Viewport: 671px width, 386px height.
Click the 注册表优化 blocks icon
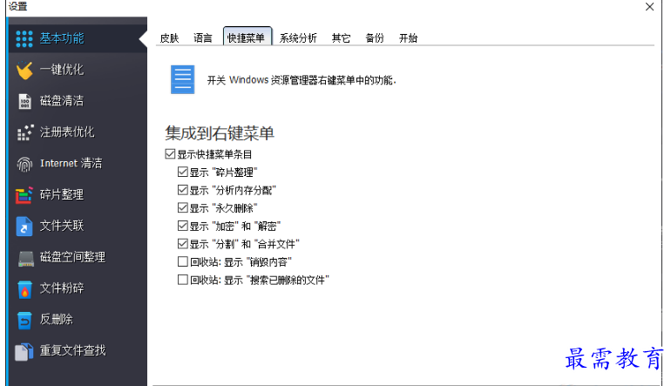pyautogui.click(x=24, y=132)
